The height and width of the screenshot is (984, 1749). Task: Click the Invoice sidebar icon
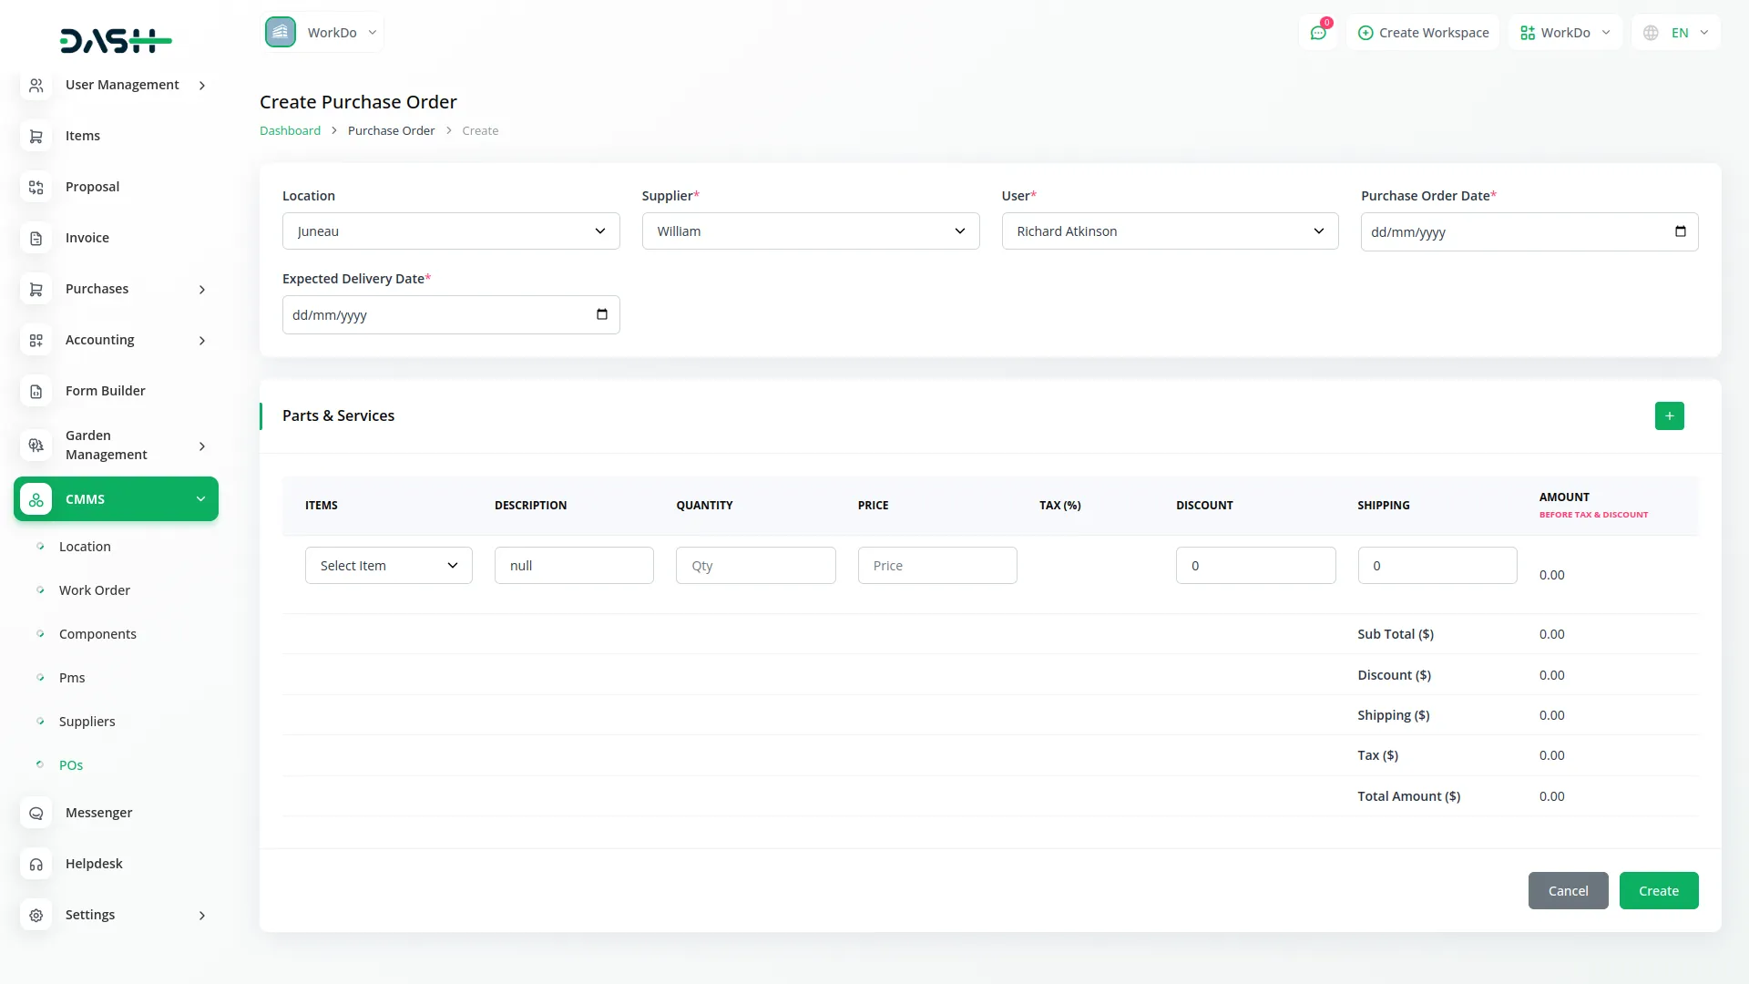point(36,238)
